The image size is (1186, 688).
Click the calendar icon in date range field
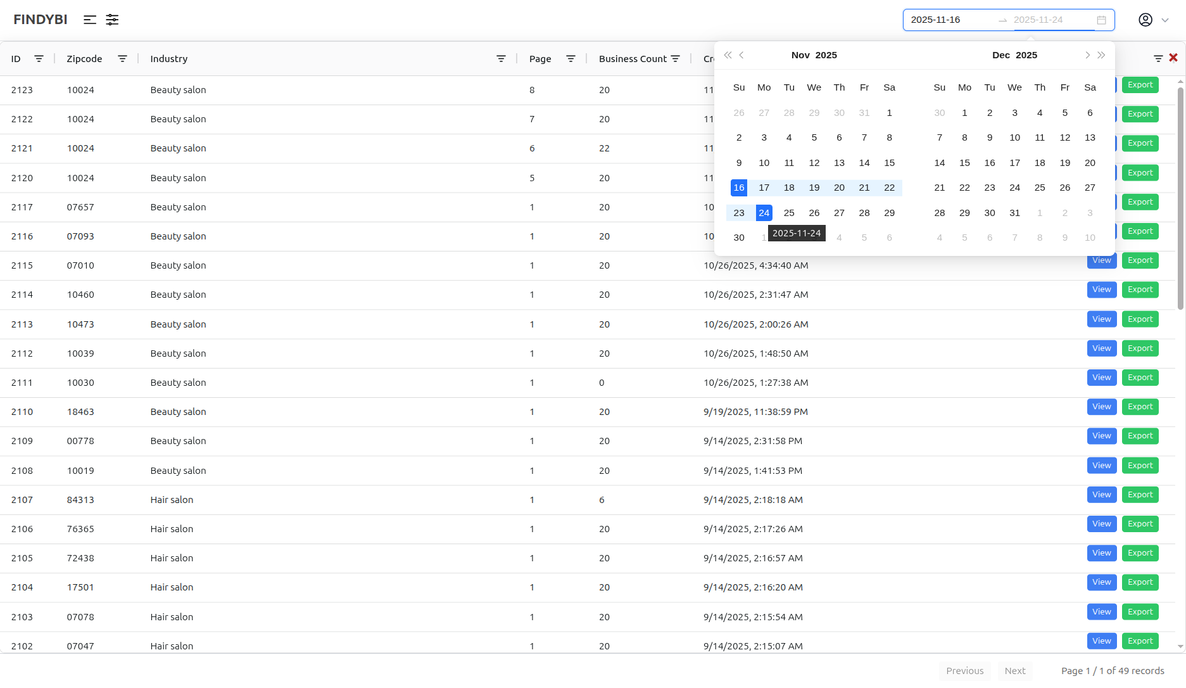[x=1101, y=20]
